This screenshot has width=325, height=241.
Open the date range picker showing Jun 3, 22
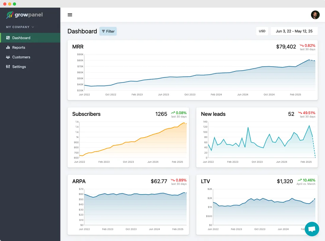294,31
